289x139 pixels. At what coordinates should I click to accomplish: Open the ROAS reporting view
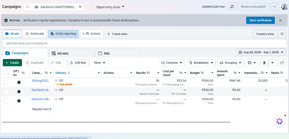64,34
